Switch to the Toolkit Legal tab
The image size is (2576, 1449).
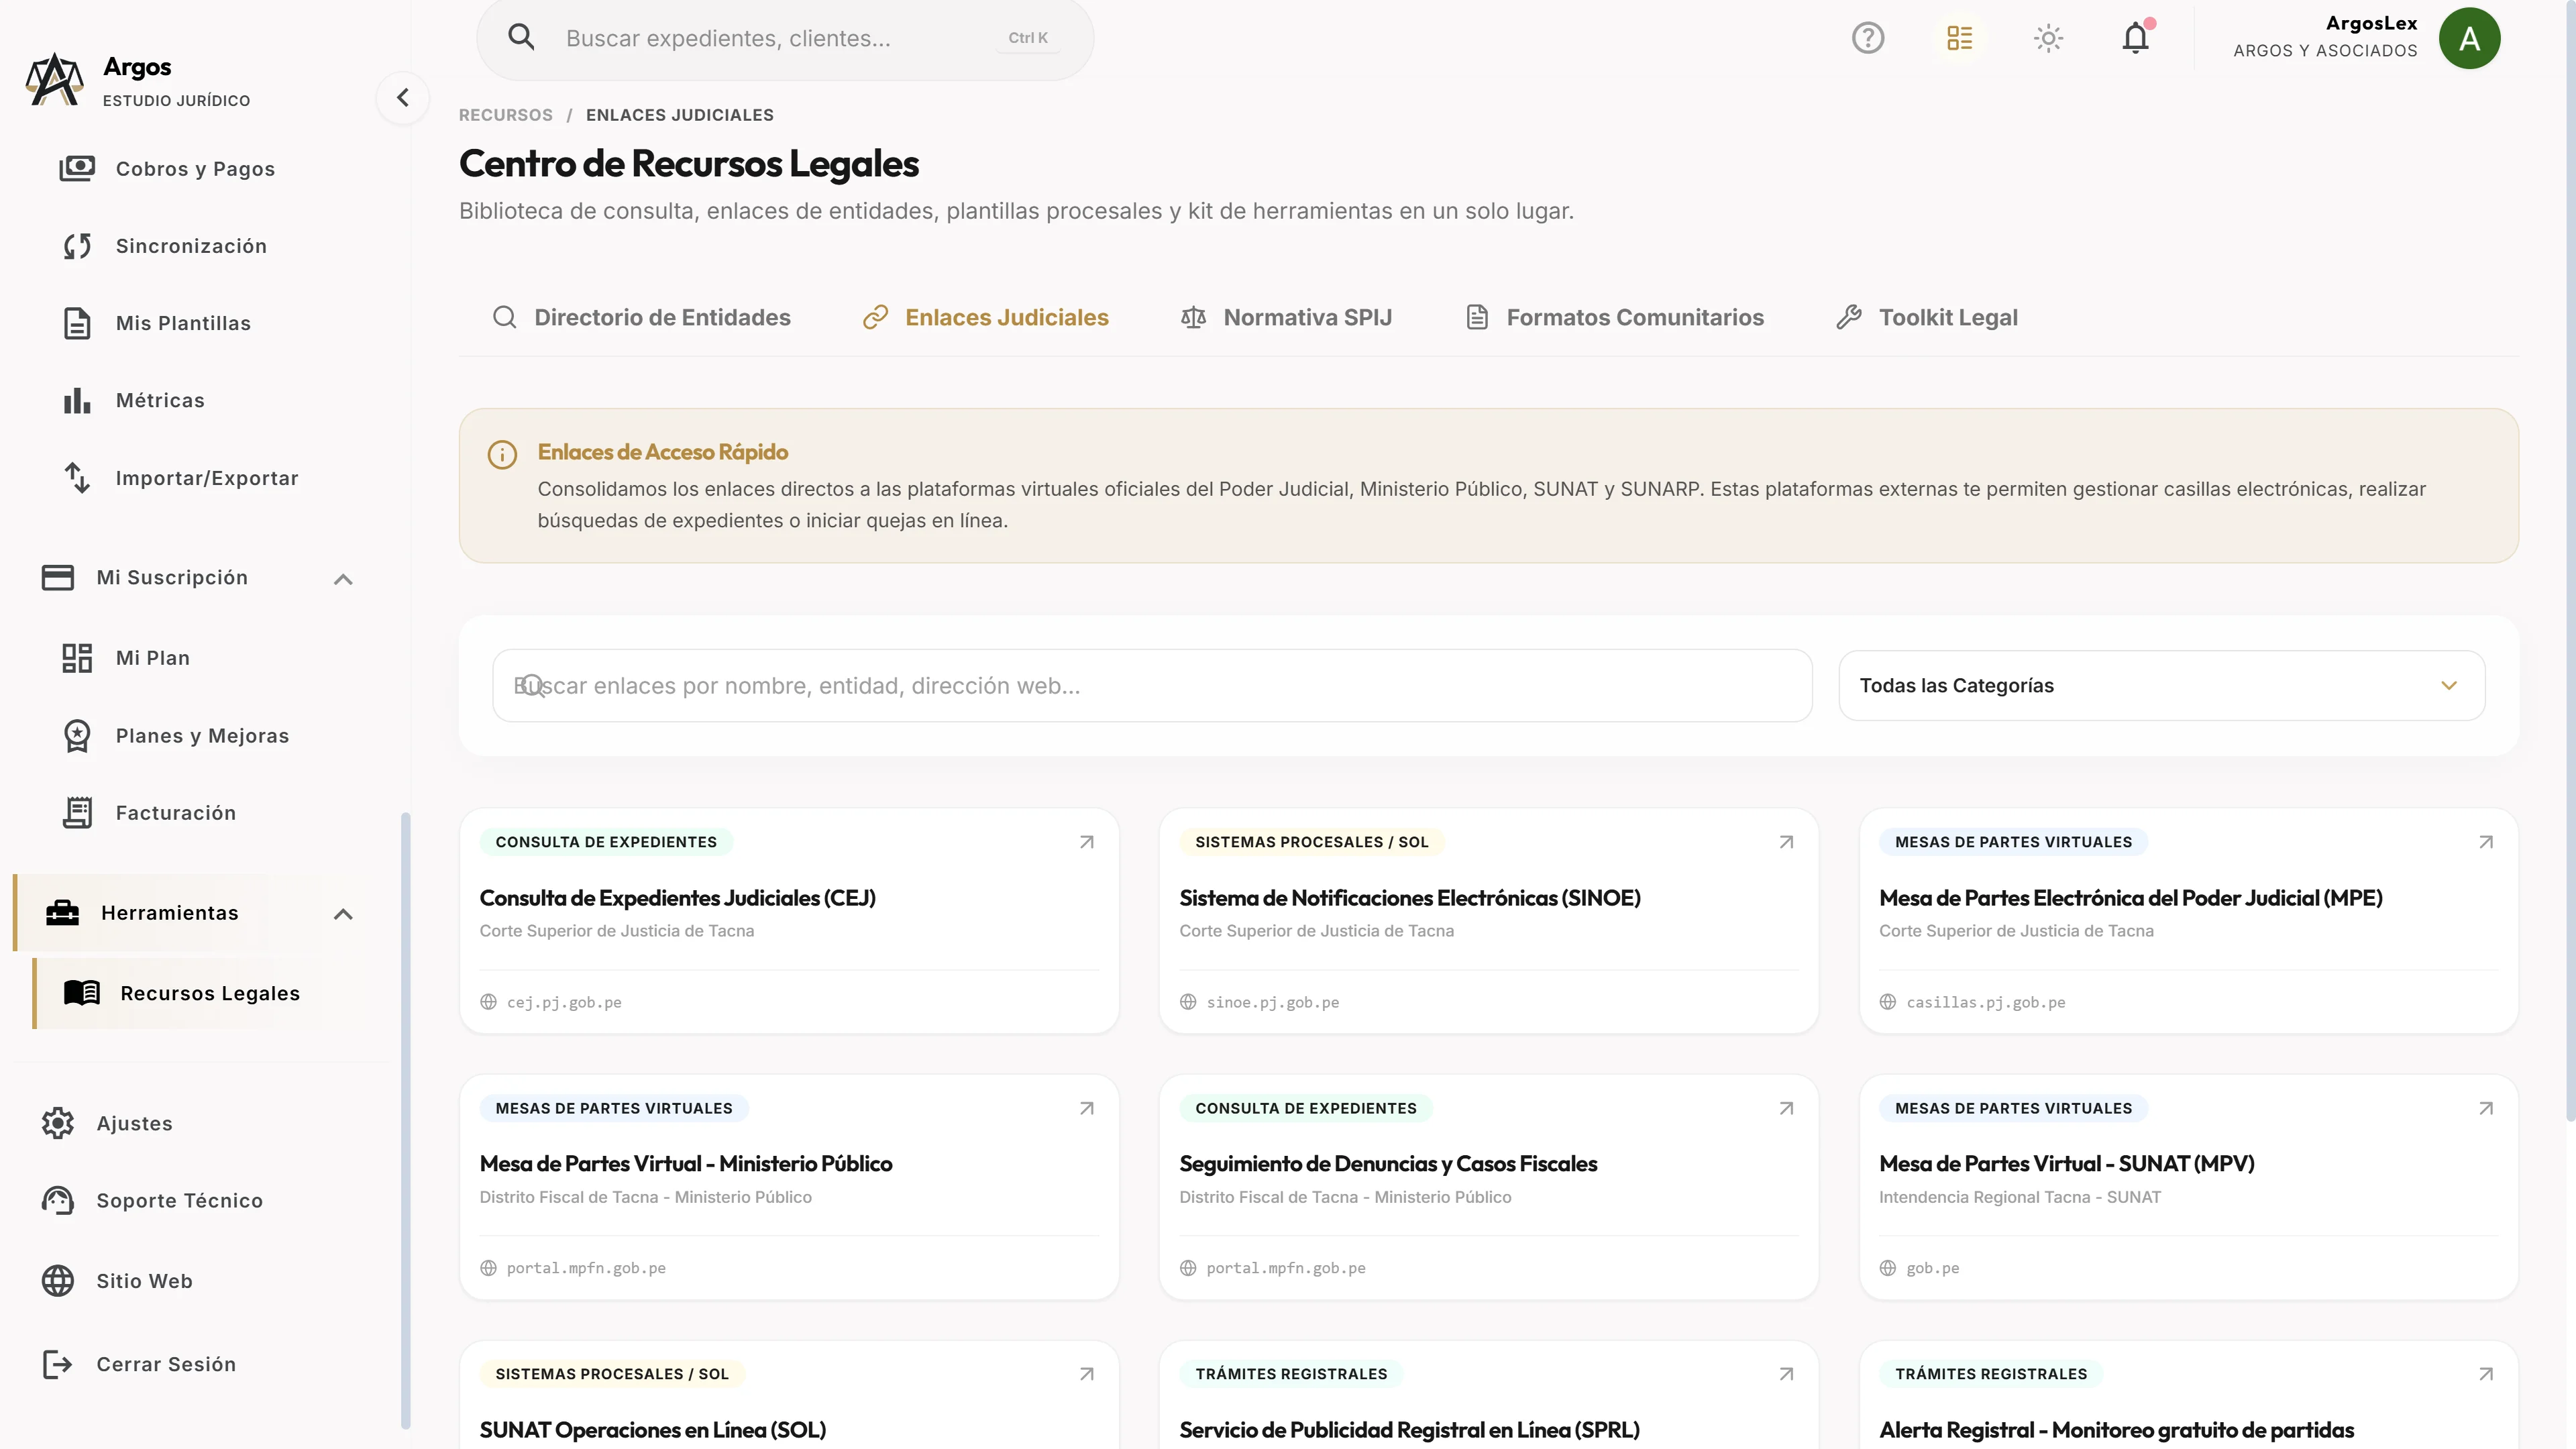[x=1926, y=317]
